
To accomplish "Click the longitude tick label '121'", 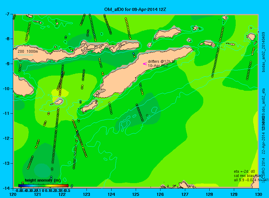I will click(x=38, y=194).
